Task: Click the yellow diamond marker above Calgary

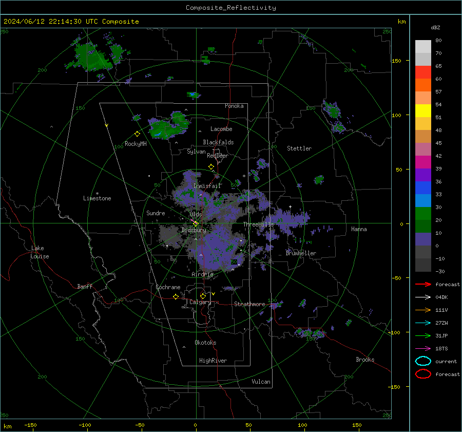Action: (203, 296)
